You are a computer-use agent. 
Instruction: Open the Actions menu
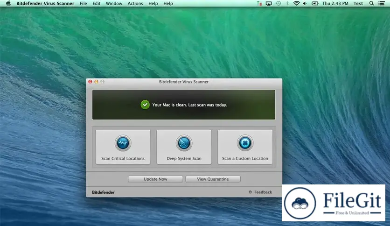[135, 3]
